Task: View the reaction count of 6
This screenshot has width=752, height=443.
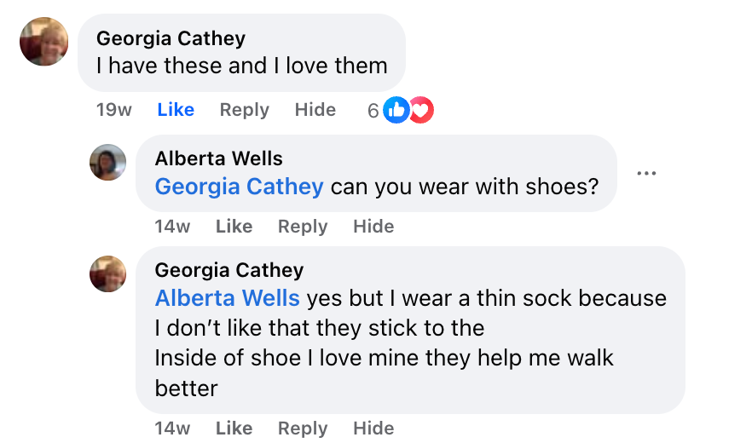Action: 373,110
